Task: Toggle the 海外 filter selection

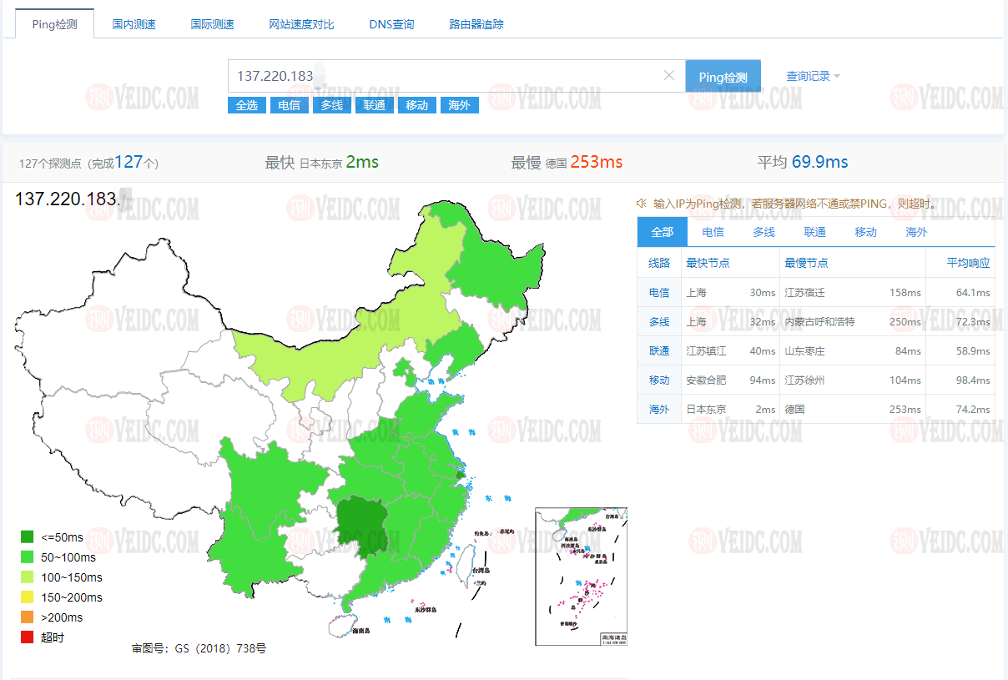Action: 459,104
